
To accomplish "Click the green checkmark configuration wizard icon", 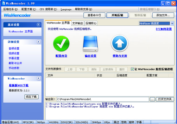I will [61, 44].
